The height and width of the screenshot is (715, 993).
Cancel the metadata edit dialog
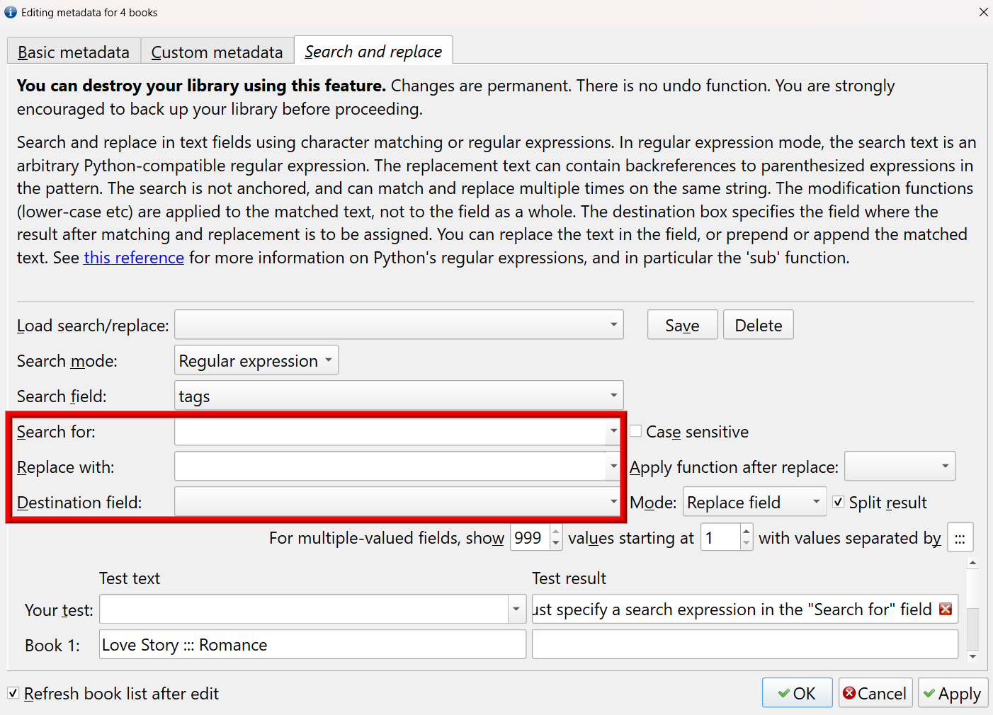click(875, 693)
